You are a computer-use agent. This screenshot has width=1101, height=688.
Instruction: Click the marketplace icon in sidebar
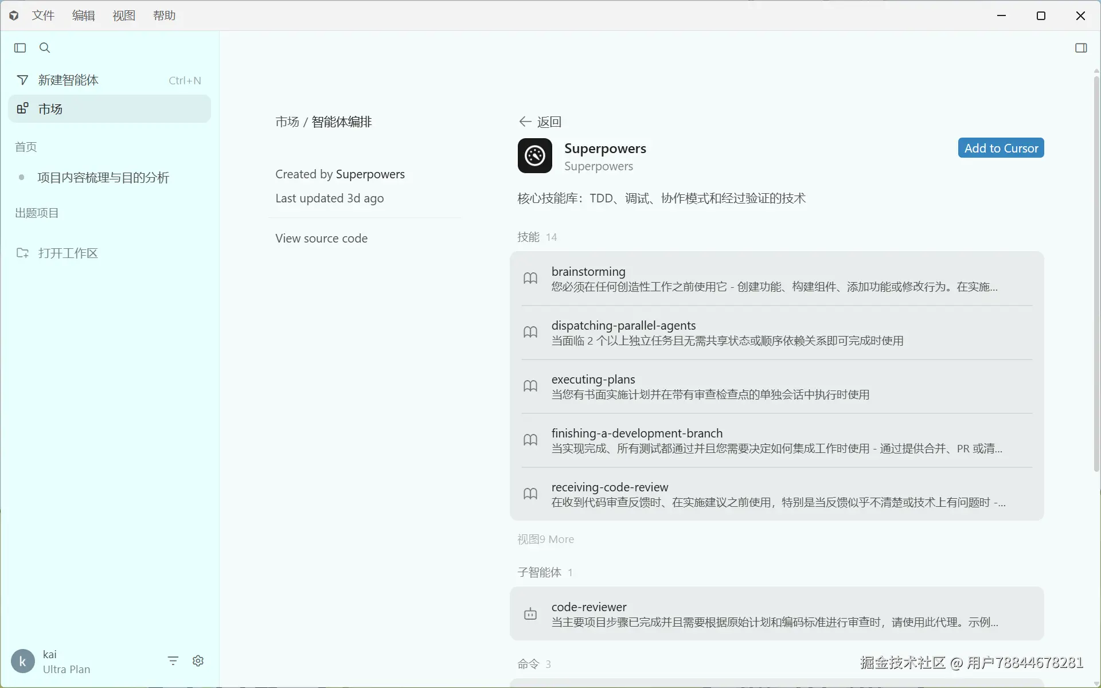point(22,108)
